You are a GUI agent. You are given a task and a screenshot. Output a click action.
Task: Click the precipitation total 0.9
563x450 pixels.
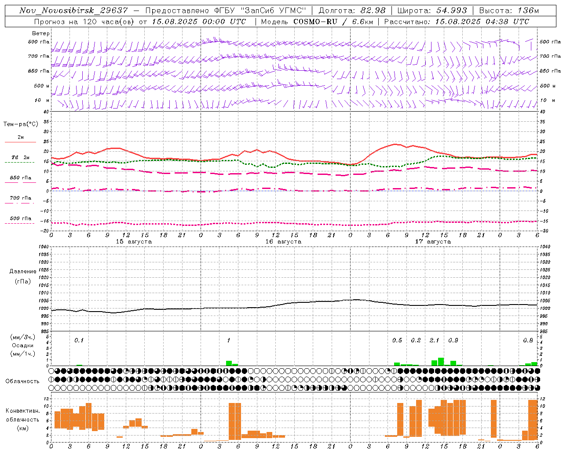(453, 341)
